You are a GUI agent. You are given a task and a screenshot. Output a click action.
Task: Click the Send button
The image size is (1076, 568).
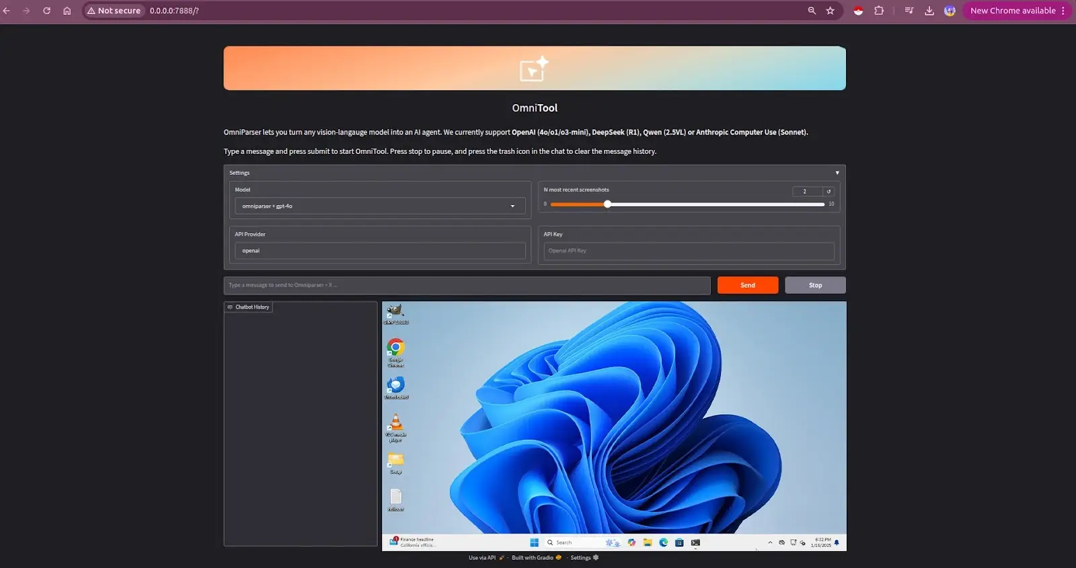[747, 285]
